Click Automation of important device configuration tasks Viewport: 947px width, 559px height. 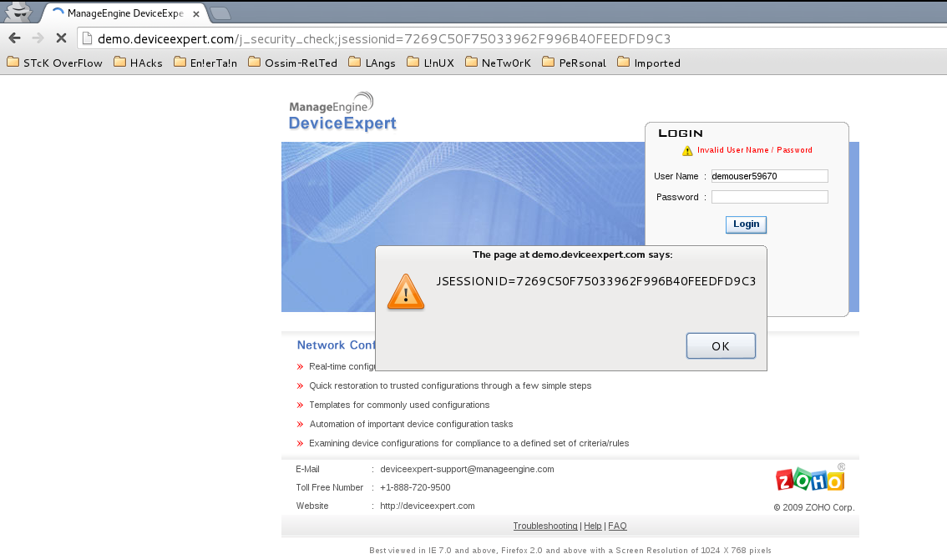(412, 425)
